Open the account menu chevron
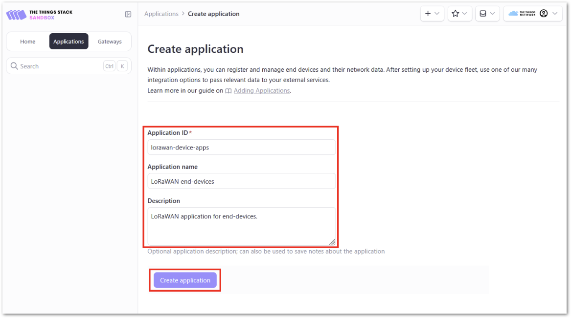 tap(555, 13)
